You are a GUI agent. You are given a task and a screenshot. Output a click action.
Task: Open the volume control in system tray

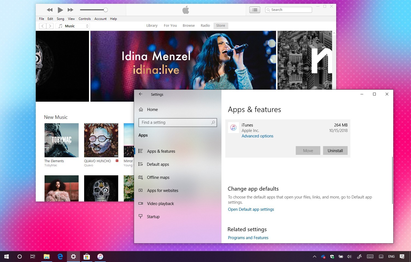pos(349,257)
